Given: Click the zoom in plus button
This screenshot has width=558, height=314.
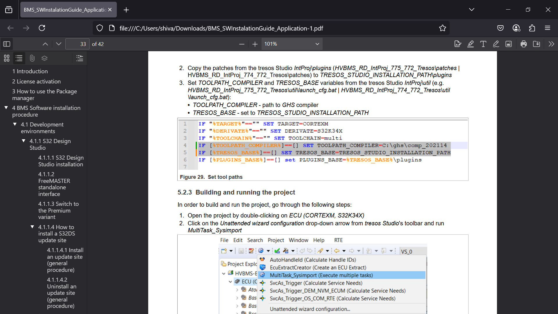Looking at the screenshot, I should pyautogui.click(x=255, y=44).
